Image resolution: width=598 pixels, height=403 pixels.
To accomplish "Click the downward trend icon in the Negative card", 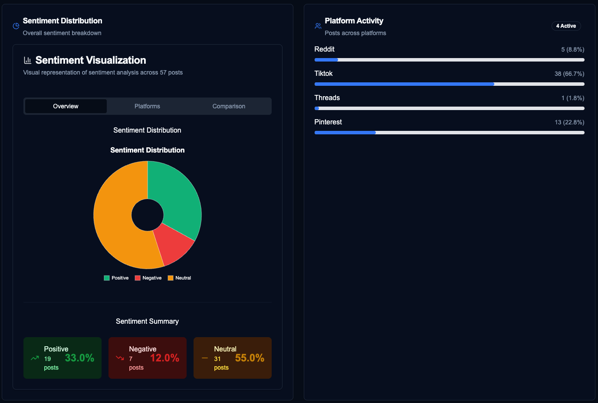I will [x=118, y=358].
